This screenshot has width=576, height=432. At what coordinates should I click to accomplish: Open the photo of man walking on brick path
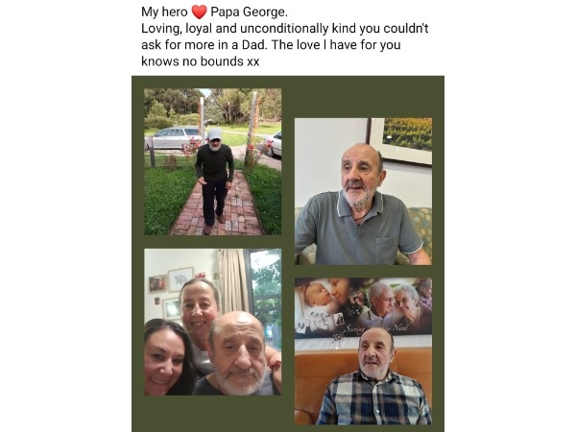[x=213, y=161]
